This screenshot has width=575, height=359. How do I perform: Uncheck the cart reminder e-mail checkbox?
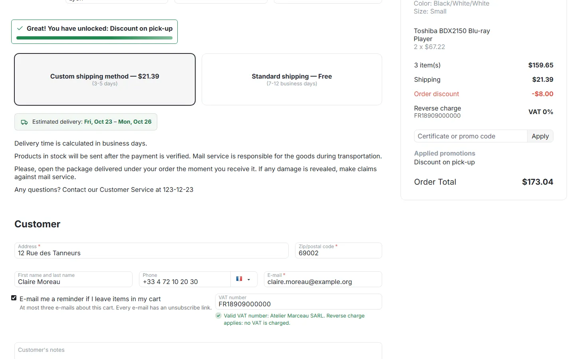coord(14,298)
